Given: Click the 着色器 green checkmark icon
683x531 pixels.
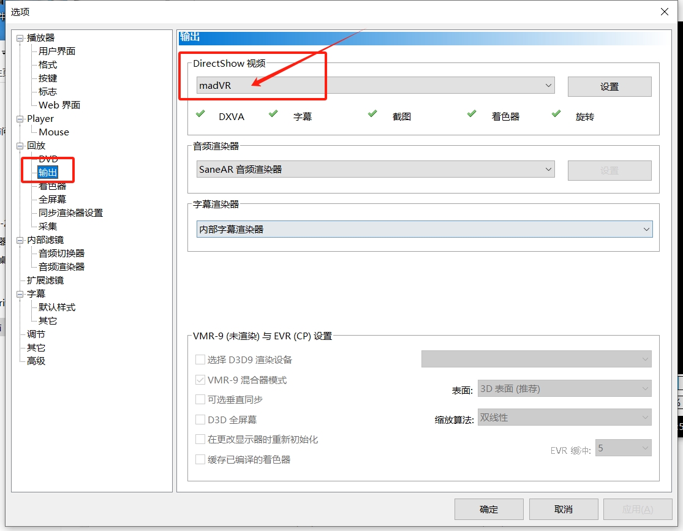Looking at the screenshot, I should (471, 114).
